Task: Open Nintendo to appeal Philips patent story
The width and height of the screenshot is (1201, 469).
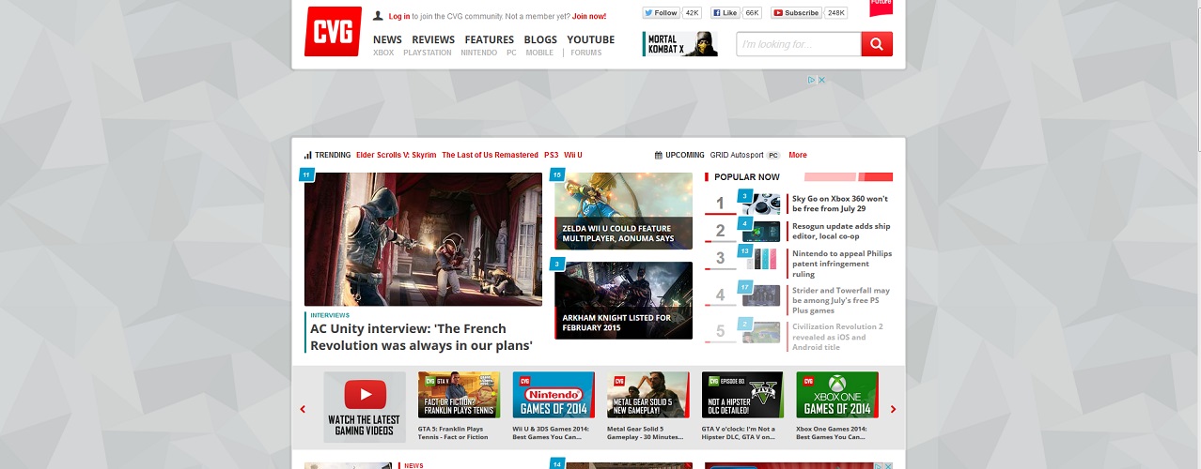Action: click(842, 264)
